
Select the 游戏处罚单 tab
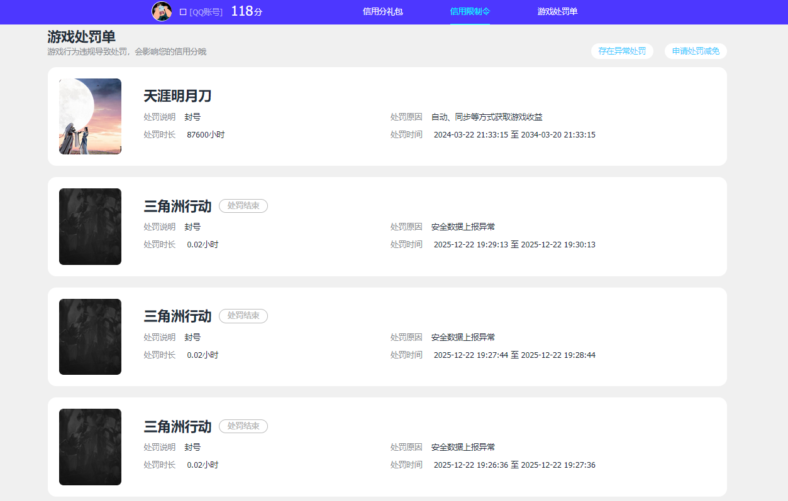[x=557, y=11]
